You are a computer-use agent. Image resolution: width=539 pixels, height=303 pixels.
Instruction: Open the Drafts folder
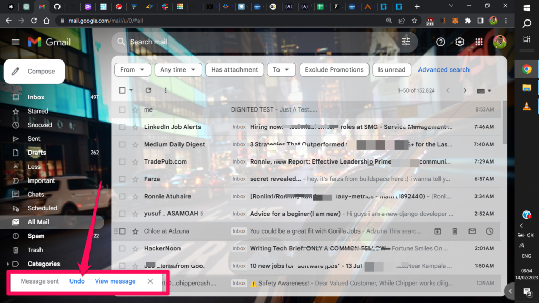(37, 153)
